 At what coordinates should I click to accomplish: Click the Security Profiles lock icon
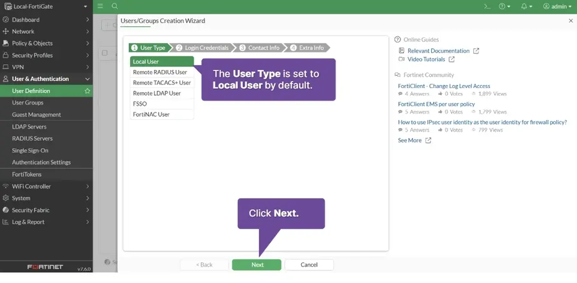tap(6, 55)
